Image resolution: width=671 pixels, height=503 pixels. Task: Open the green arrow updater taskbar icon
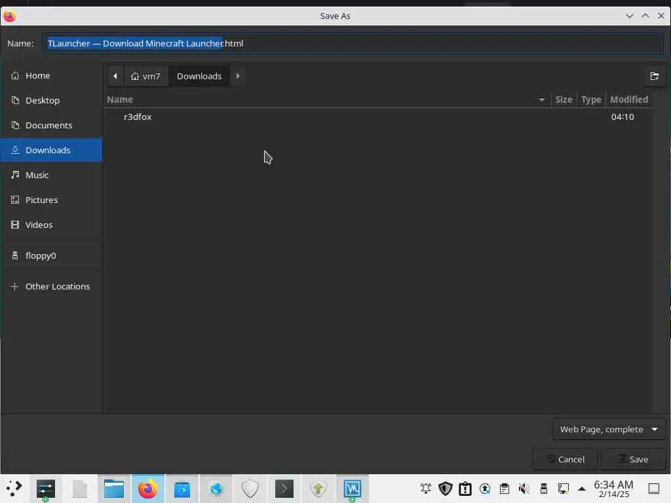click(318, 489)
